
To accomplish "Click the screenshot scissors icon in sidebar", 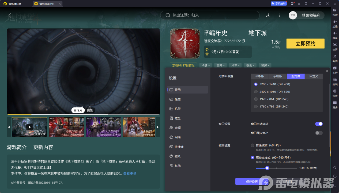I will pos(335,56).
